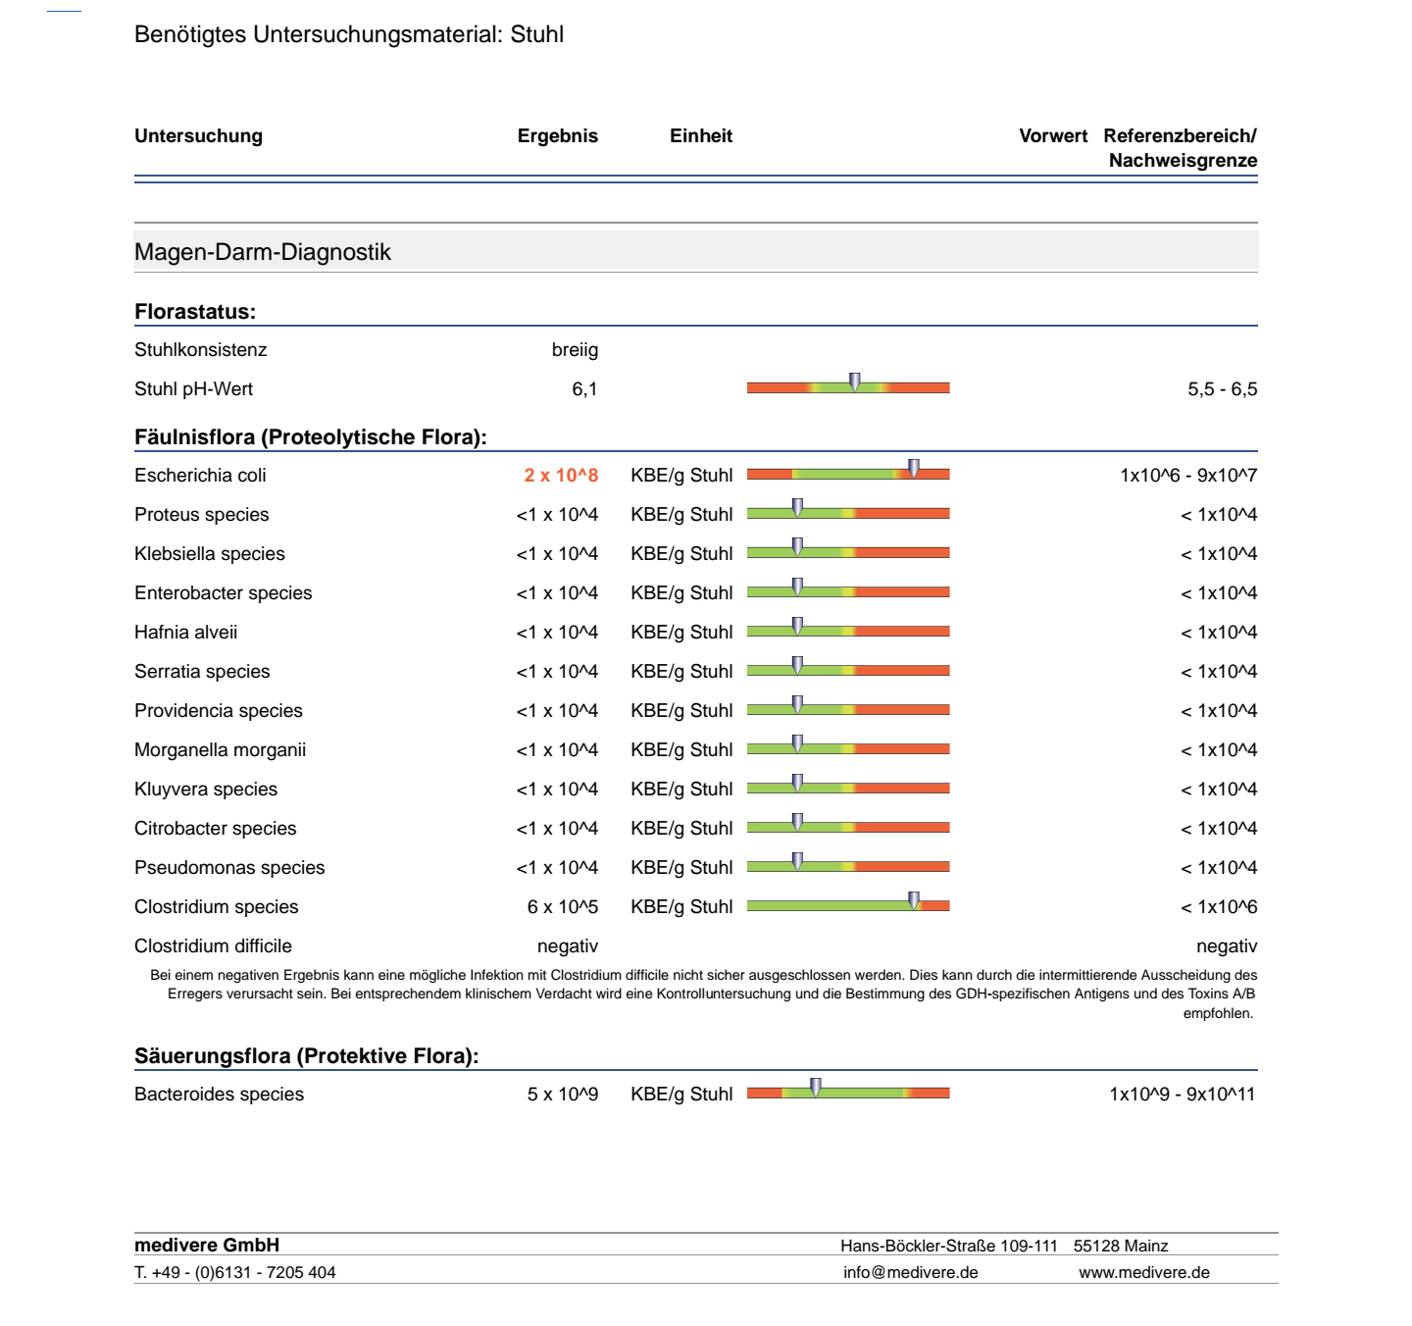Open the www.medivere.de website link

pos(1143,1272)
